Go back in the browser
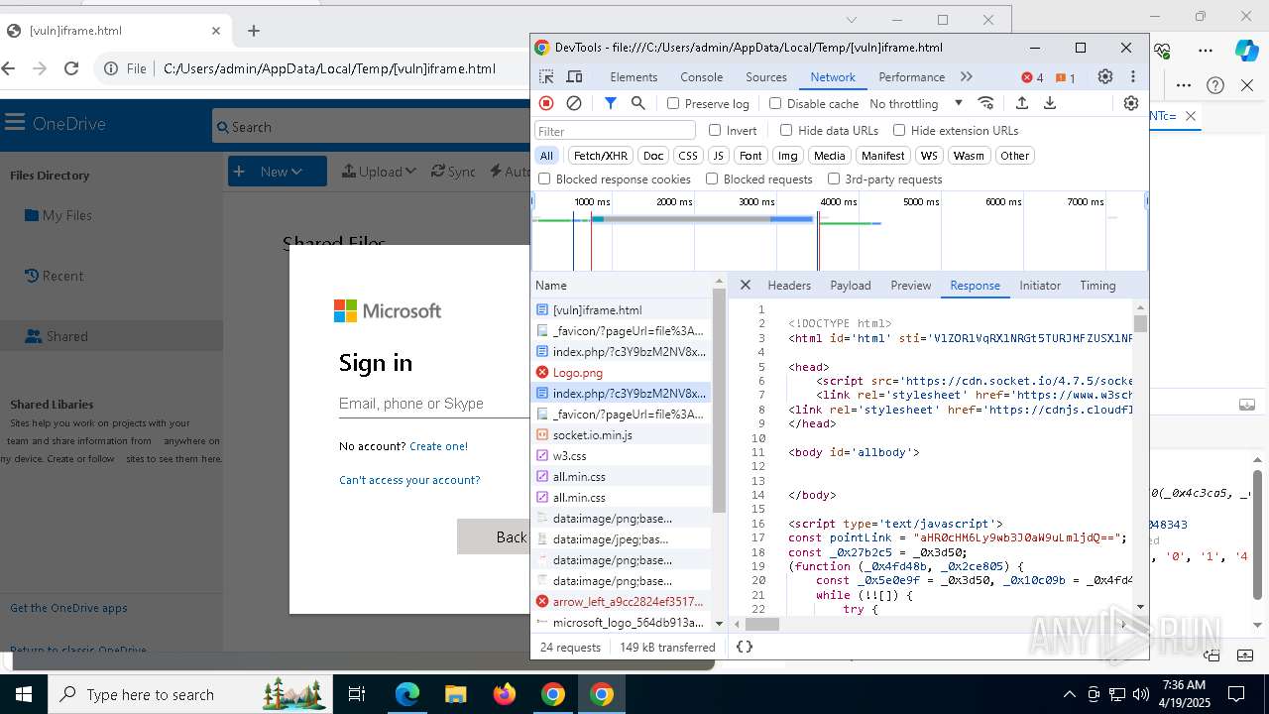1269x714 pixels. (9, 68)
